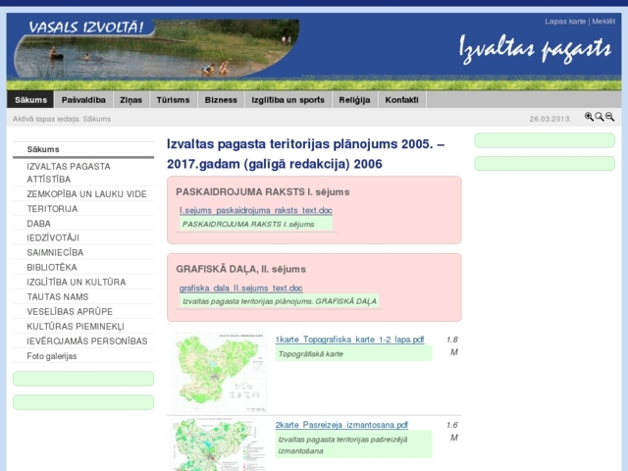Screen dimensions: 628x471
Task: Click the reset zoom magnifier icon
Action: 600,117
